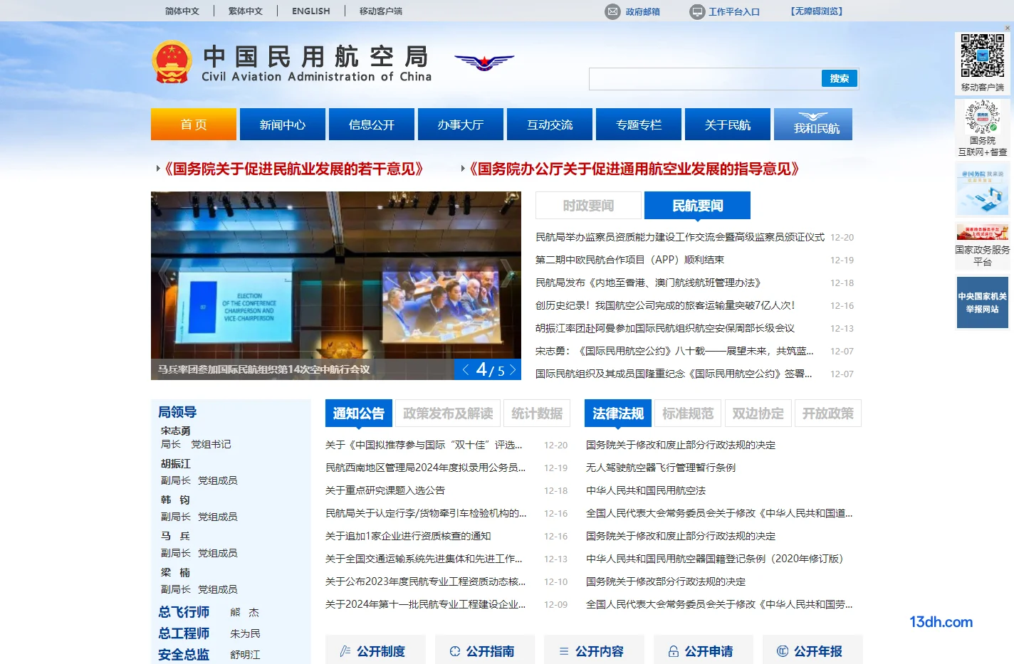Click the 公开指南 compass icon
Viewport: 1014px width, 664px height.
tap(455, 651)
